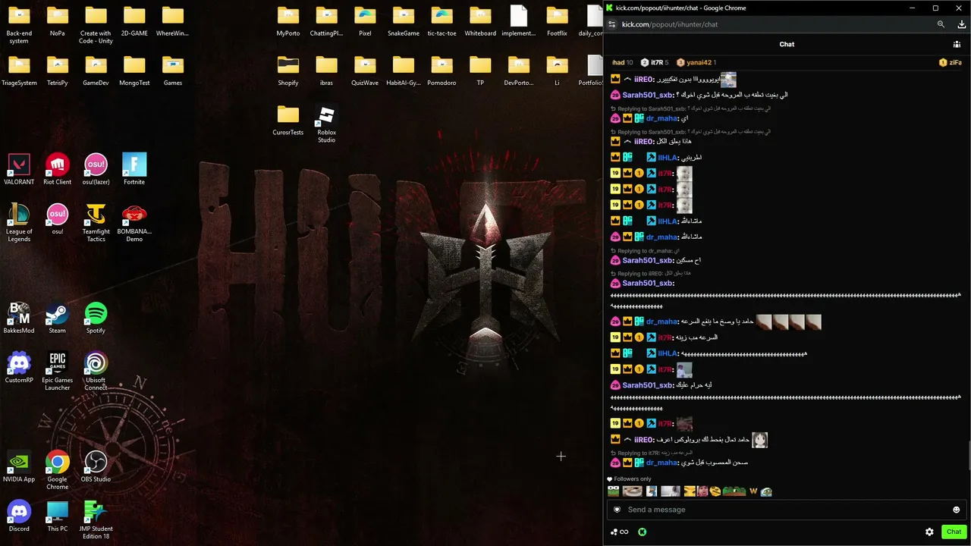Click username iiREO in last chat message
971x546 pixels.
644,440
